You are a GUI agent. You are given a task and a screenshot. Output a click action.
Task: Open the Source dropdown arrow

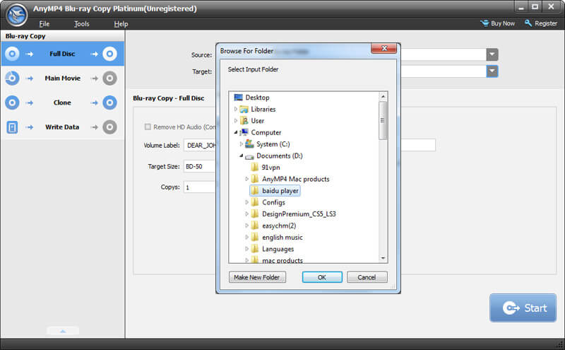[x=492, y=54]
